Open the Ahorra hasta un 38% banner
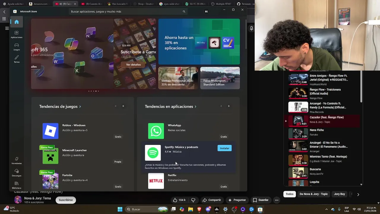The width and height of the screenshot is (380, 214). 199,42
